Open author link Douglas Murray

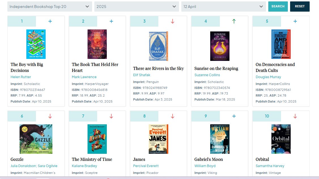[x=268, y=77]
